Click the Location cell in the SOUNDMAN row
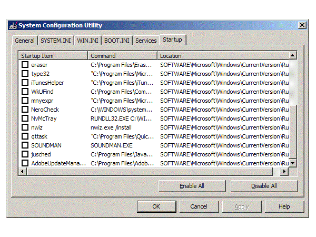The image size is (316, 237). tap(223, 145)
